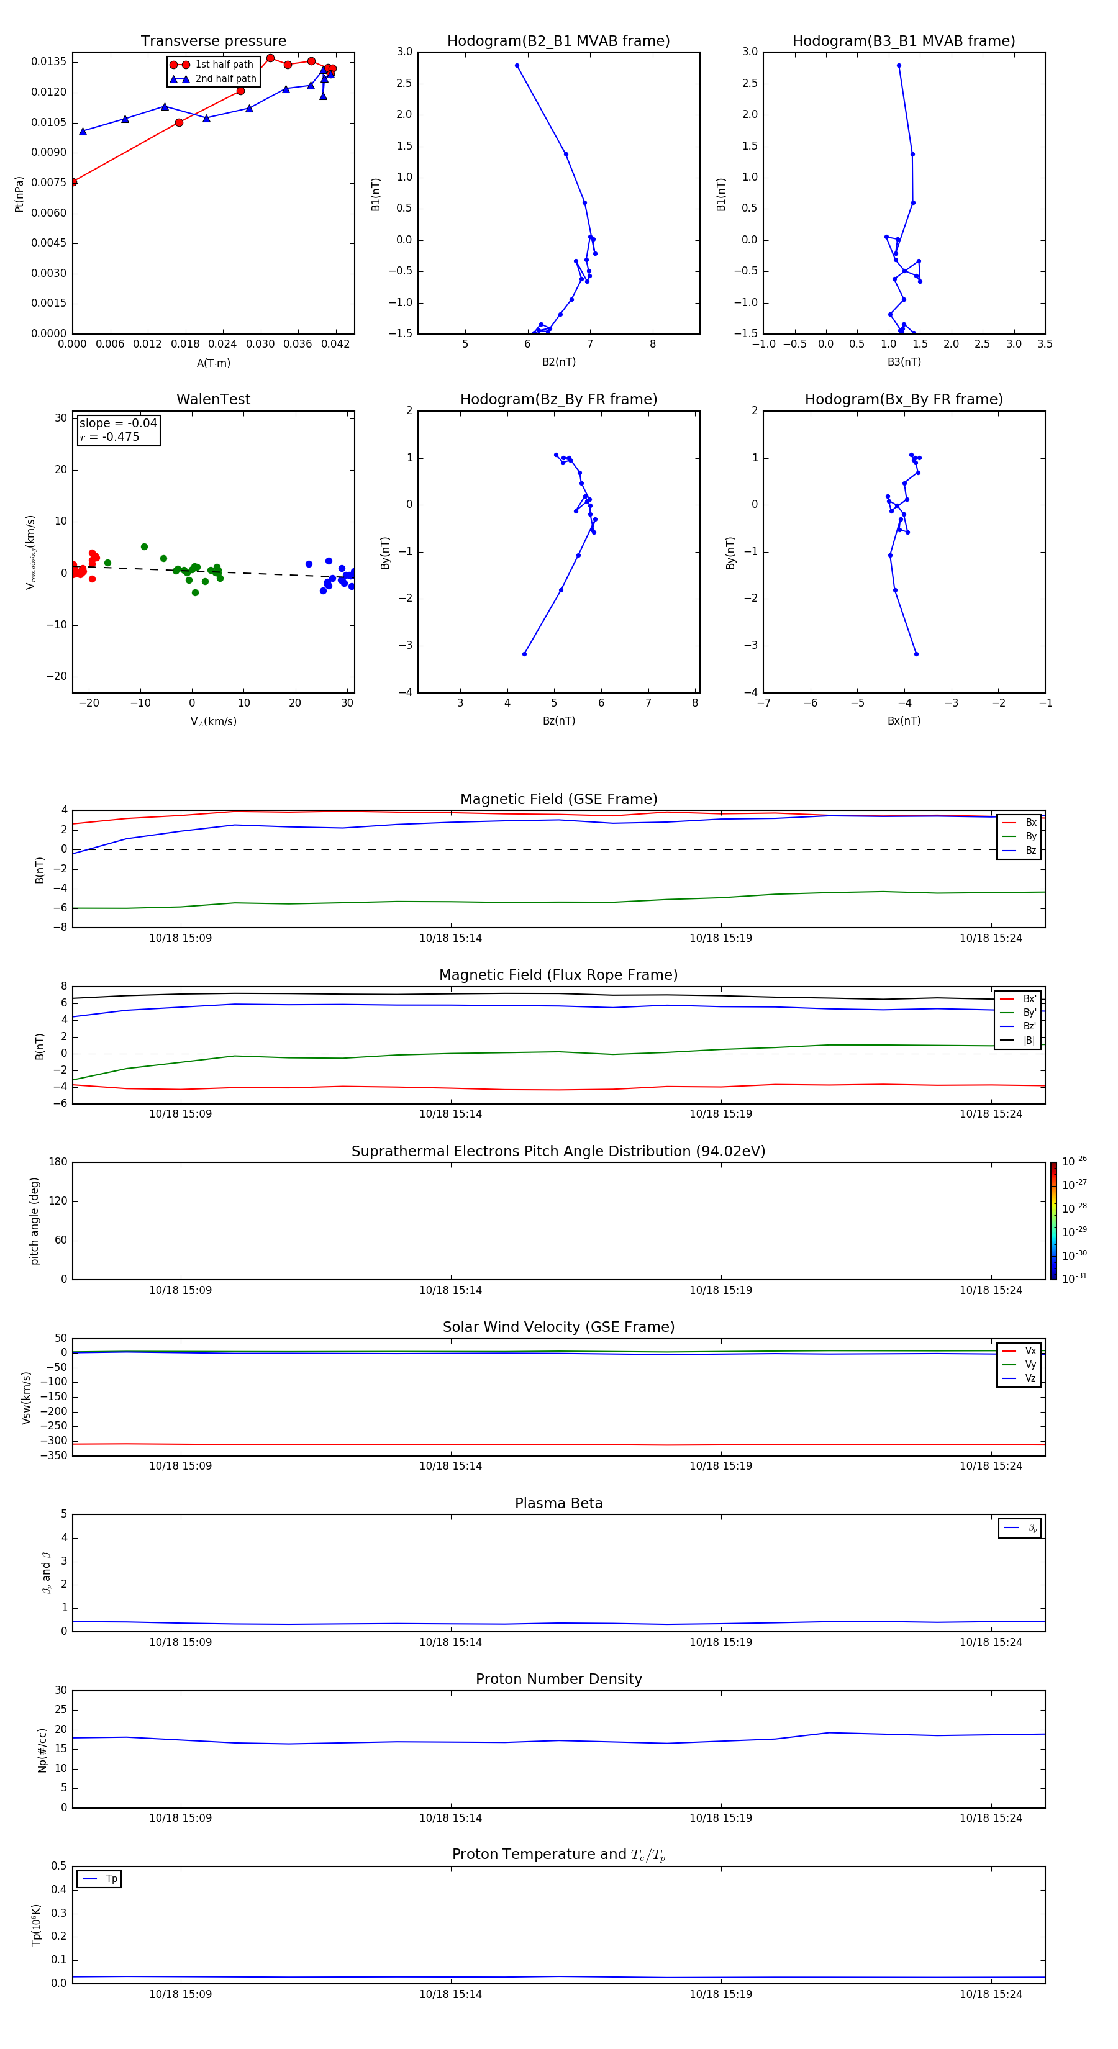Click the "Pt(nPa)" y-axis label

click(19, 194)
